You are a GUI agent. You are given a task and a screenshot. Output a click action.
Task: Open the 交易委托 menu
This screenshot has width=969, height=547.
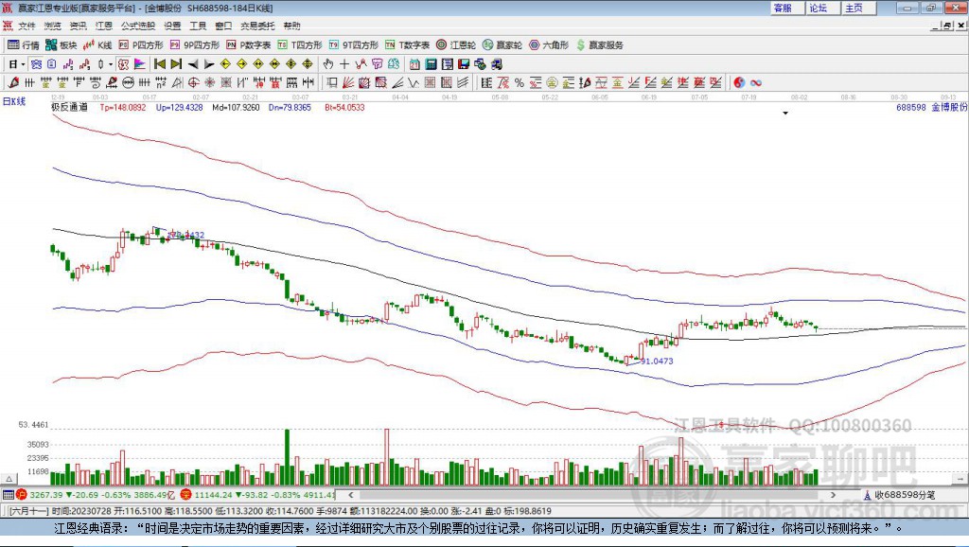(x=255, y=26)
